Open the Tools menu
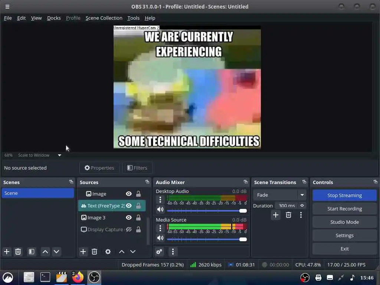 coord(134,18)
